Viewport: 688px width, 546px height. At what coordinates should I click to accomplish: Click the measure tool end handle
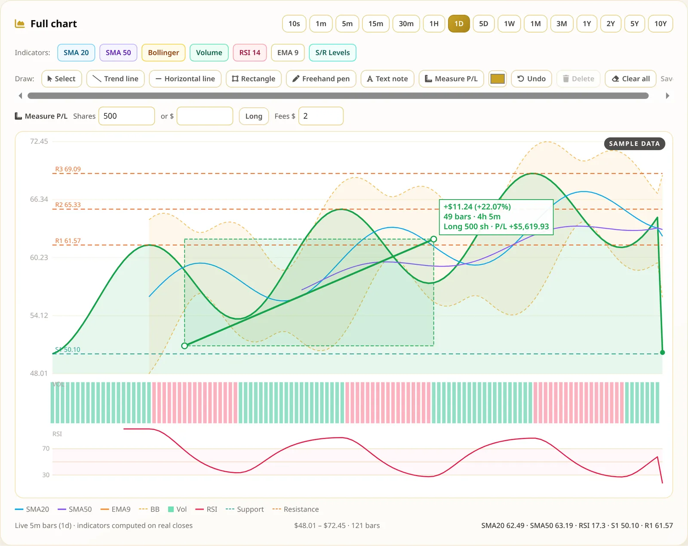coord(433,239)
